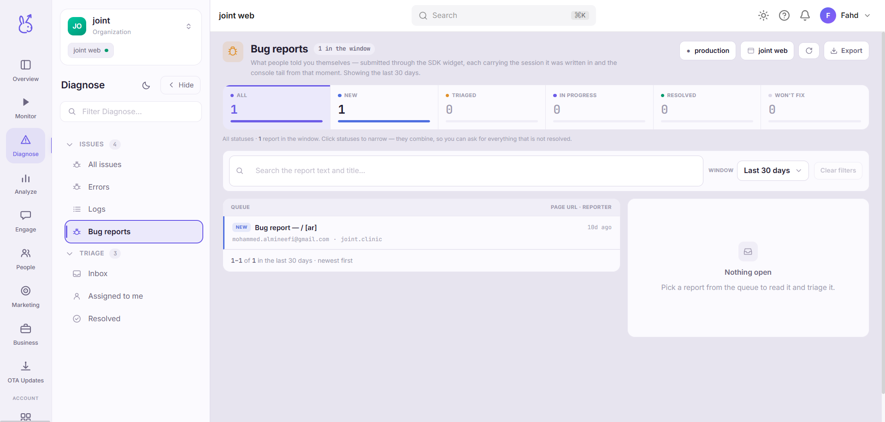
Task: Expand the joint organization switcher
Action: pyautogui.click(x=189, y=26)
